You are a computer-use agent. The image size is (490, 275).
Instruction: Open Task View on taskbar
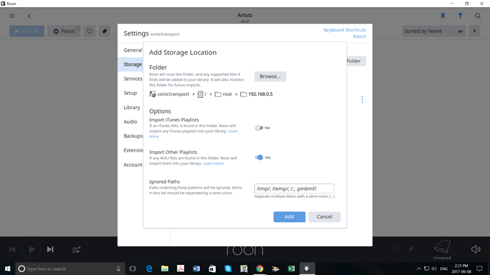[x=133, y=269]
